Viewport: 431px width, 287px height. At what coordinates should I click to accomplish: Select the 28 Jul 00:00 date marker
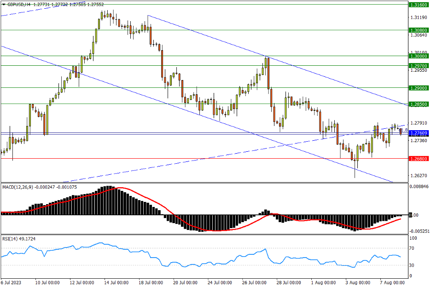click(290, 282)
